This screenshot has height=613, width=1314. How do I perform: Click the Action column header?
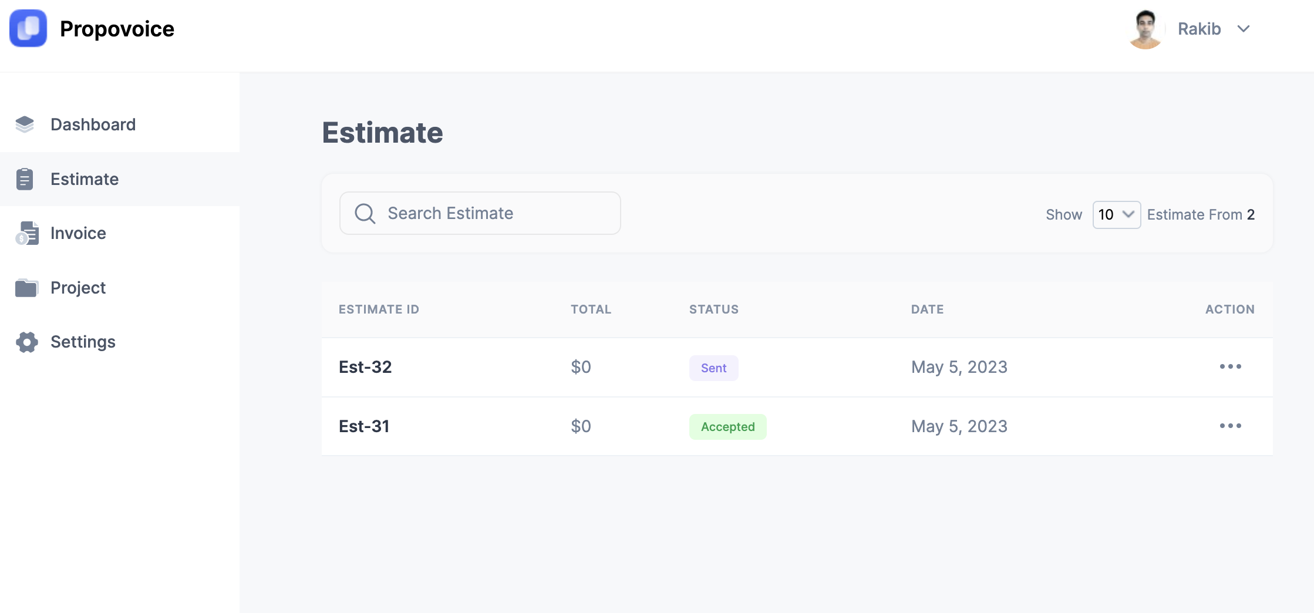1230,309
